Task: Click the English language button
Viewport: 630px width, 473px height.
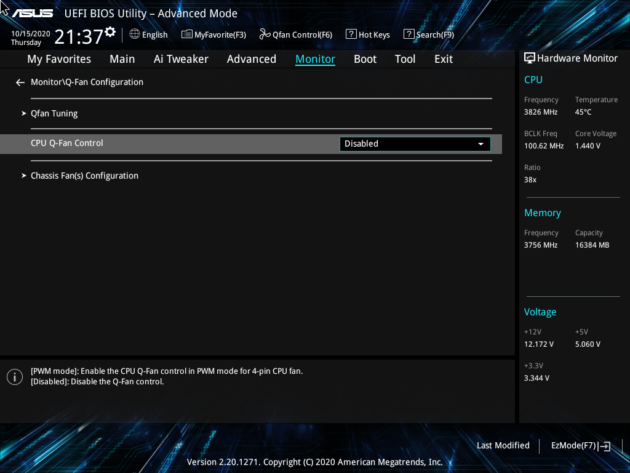Action: point(149,34)
